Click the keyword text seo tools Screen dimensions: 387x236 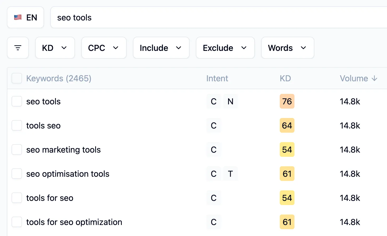tap(44, 101)
